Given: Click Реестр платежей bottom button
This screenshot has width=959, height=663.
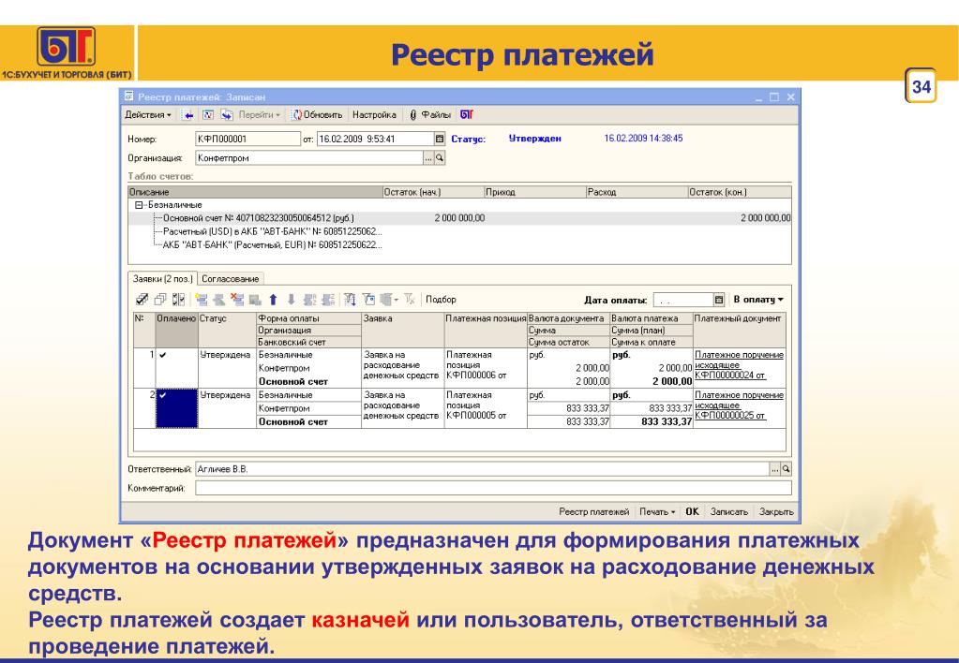Looking at the screenshot, I should tap(594, 512).
